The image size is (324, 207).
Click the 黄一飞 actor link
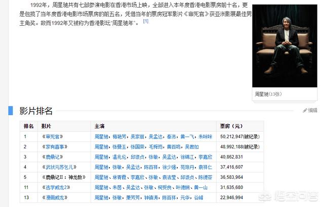click(187, 137)
